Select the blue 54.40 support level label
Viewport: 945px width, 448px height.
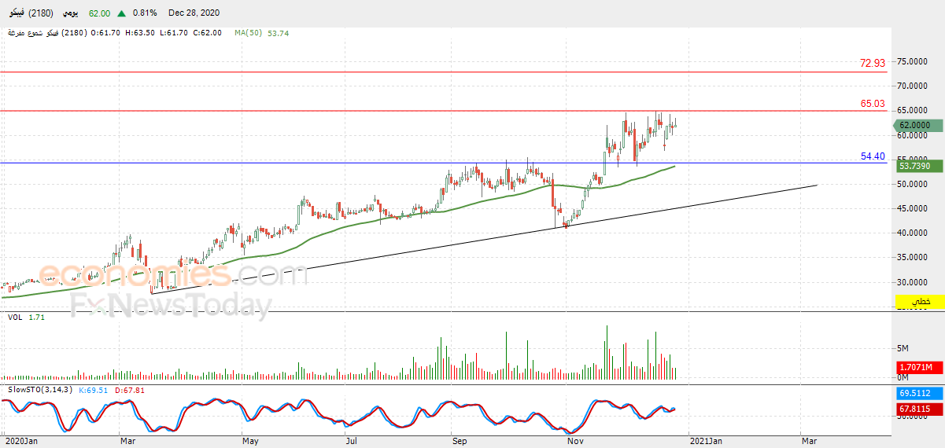click(873, 156)
